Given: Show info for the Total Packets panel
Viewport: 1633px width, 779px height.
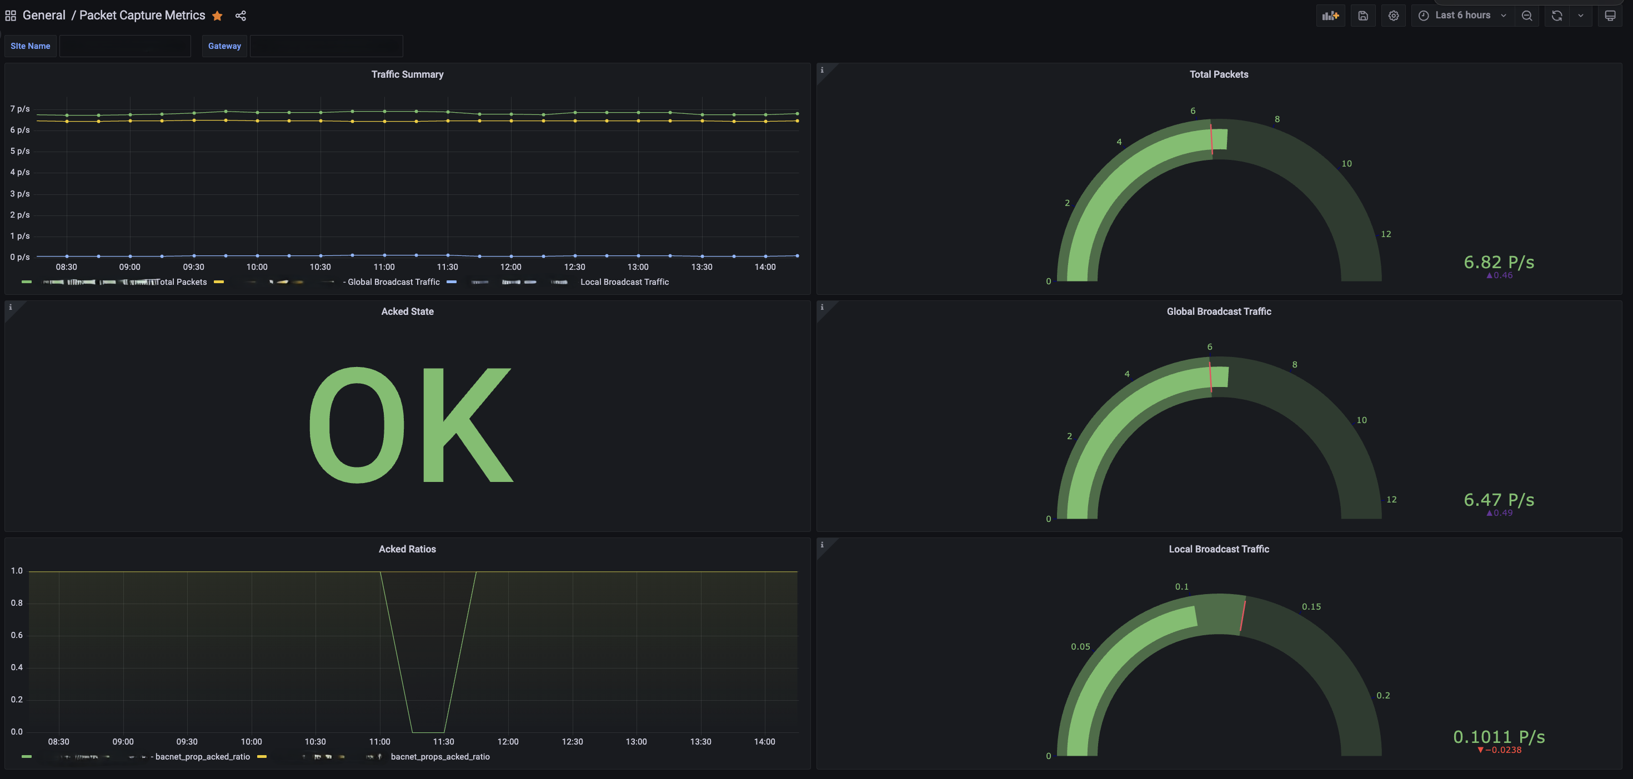Looking at the screenshot, I should 822,70.
